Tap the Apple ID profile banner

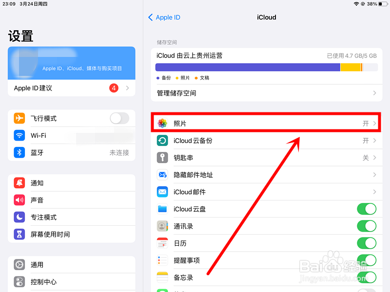tap(72, 63)
